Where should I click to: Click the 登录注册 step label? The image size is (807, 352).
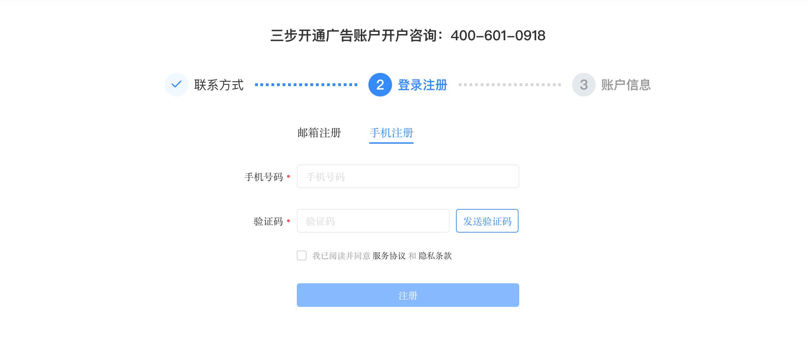422,84
